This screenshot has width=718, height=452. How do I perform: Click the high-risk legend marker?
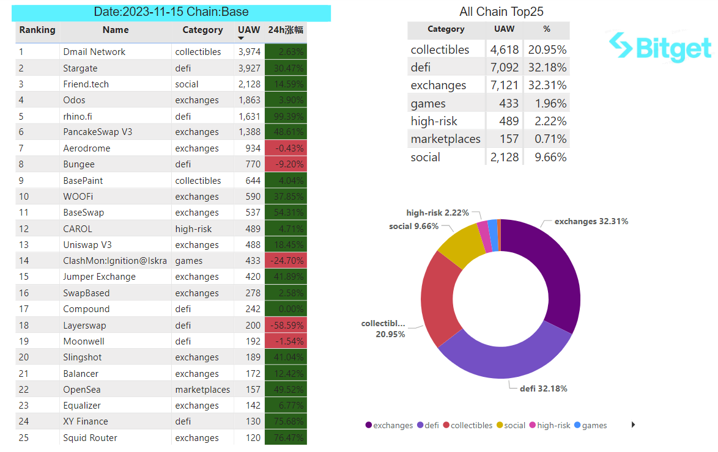click(x=533, y=425)
